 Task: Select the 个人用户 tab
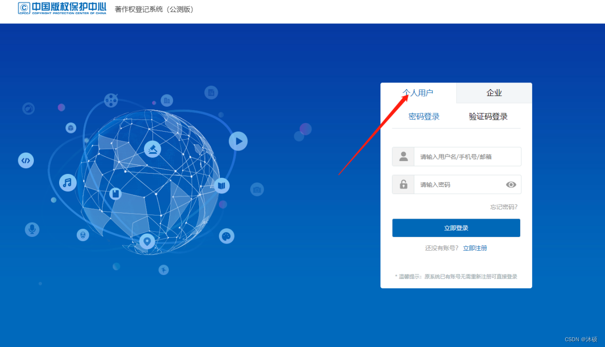[418, 92]
